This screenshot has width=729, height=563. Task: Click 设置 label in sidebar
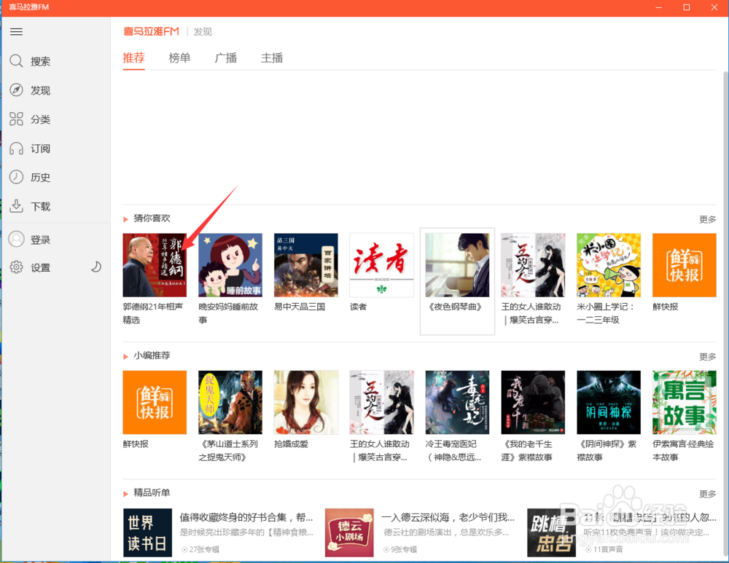40,267
